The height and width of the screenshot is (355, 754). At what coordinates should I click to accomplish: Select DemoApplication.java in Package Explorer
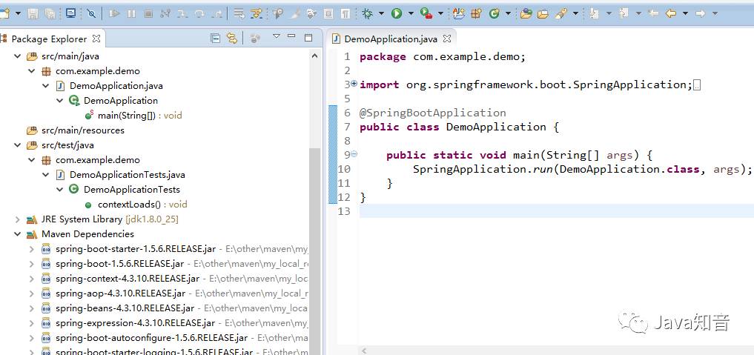point(116,86)
